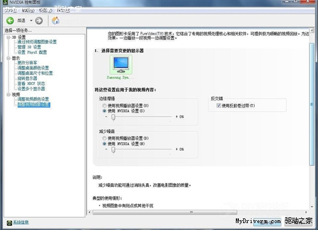Click the vertical scrollbar up arrow
The height and width of the screenshot is (230, 318).
point(312,31)
